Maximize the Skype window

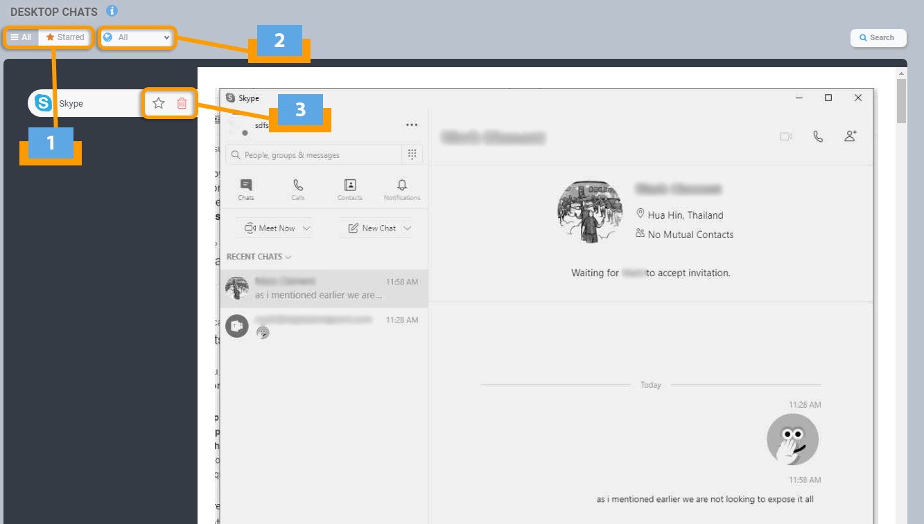click(828, 98)
